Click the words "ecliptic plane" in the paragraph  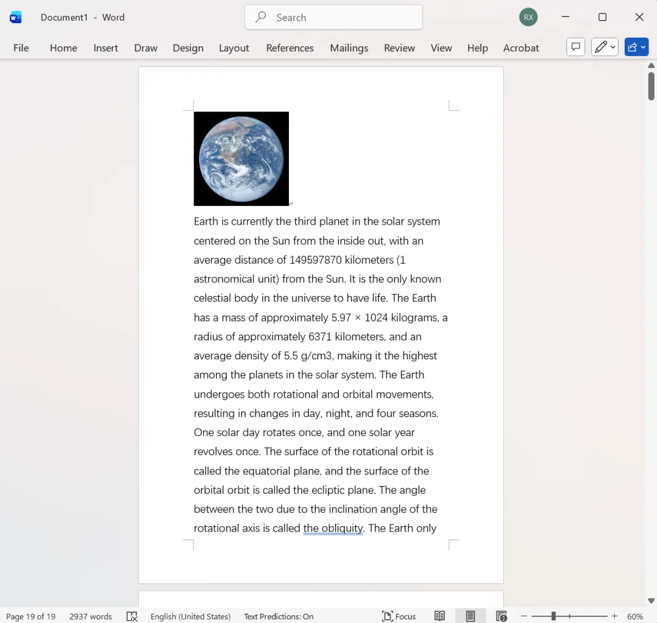pos(343,490)
